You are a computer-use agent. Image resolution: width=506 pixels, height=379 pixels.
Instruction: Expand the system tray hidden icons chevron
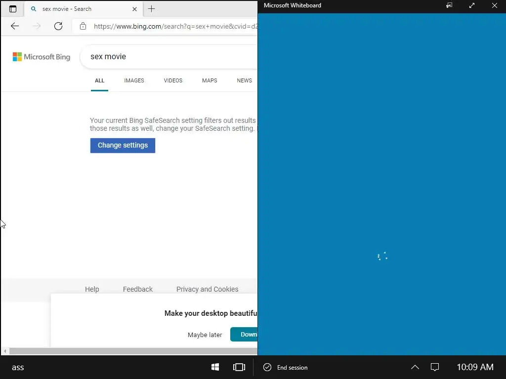415,367
